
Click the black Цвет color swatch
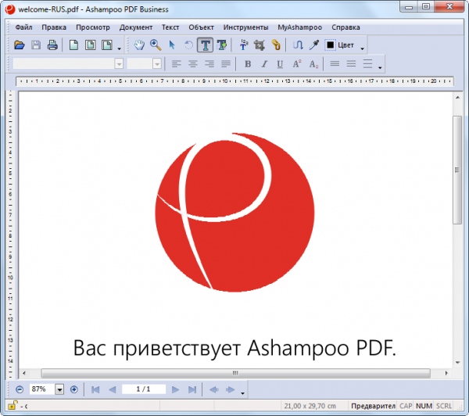pos(330,45)
